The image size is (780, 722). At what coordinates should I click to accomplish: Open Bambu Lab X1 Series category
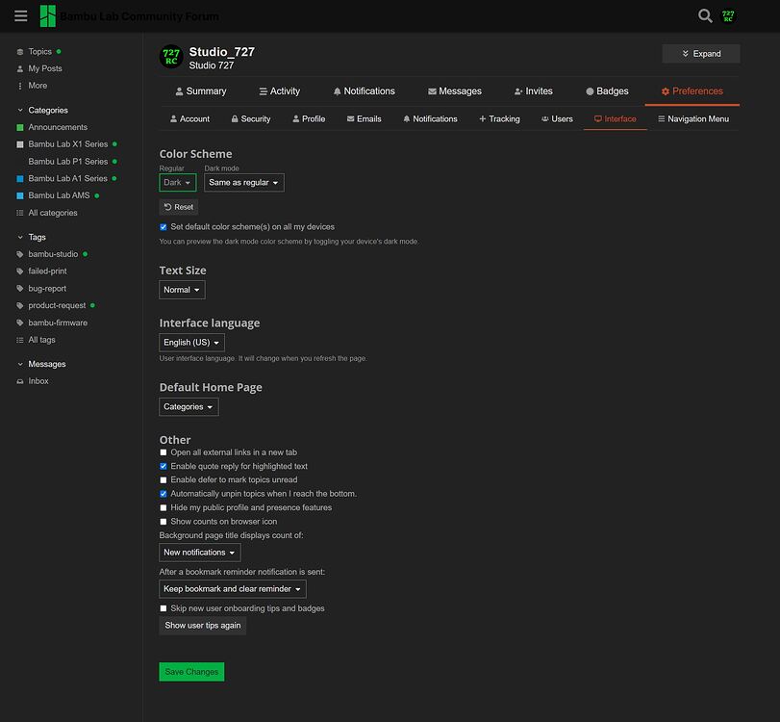point(66,143)
